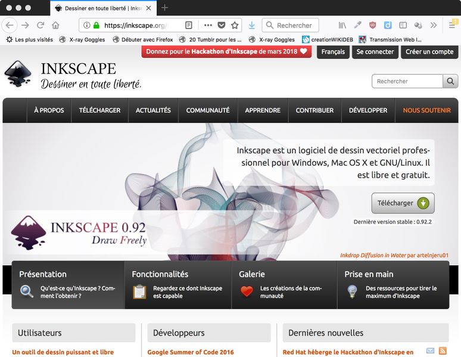Open 'creationWIKIDEB' bookmark

[x=328, y=39]
